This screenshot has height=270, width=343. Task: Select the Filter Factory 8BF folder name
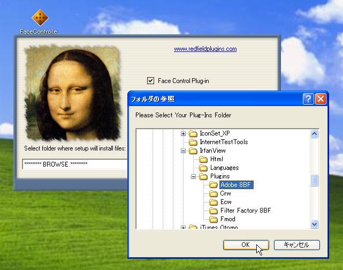tap(246, 211)
